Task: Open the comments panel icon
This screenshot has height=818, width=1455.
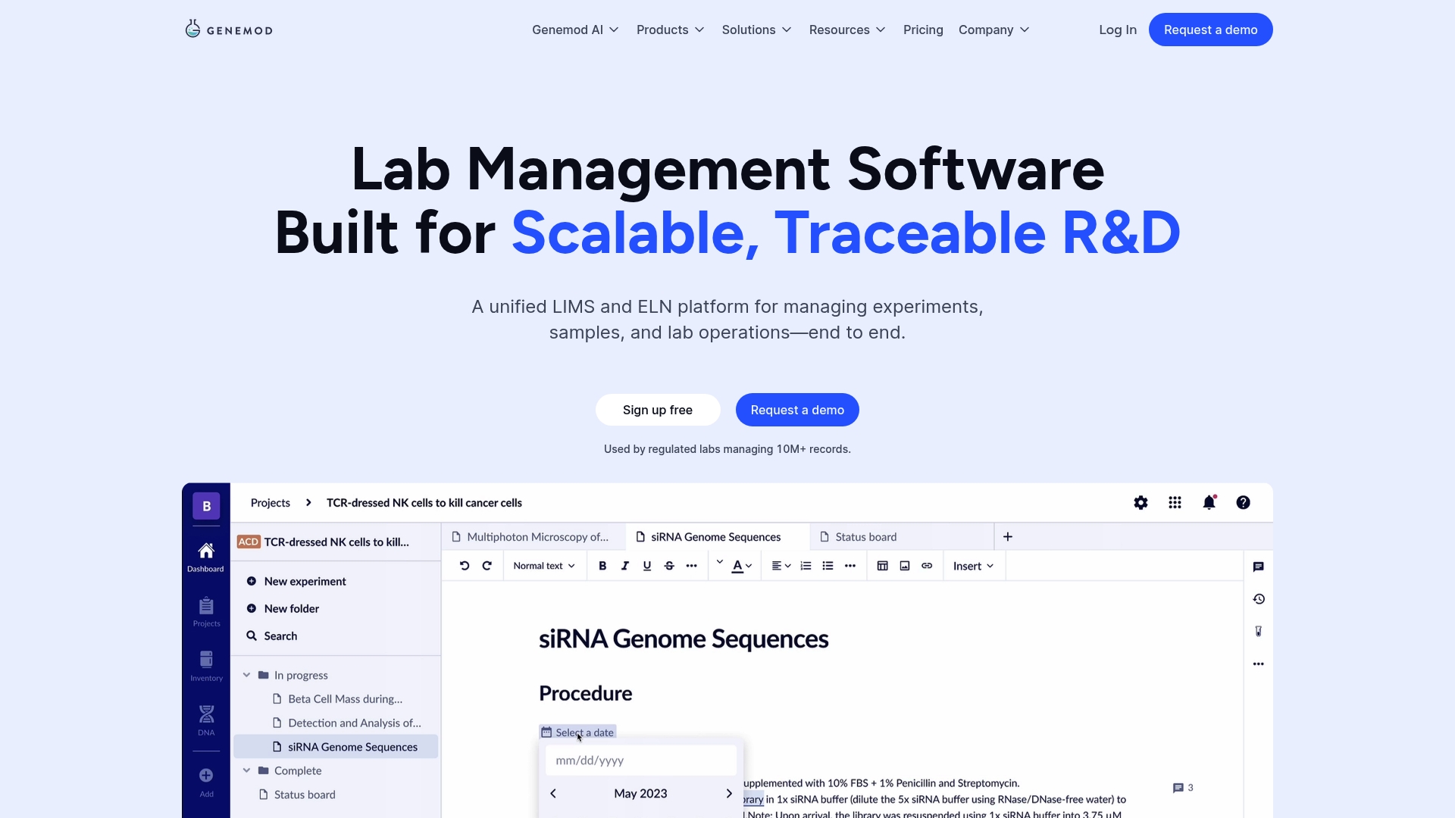Action: click(1258, 567)
